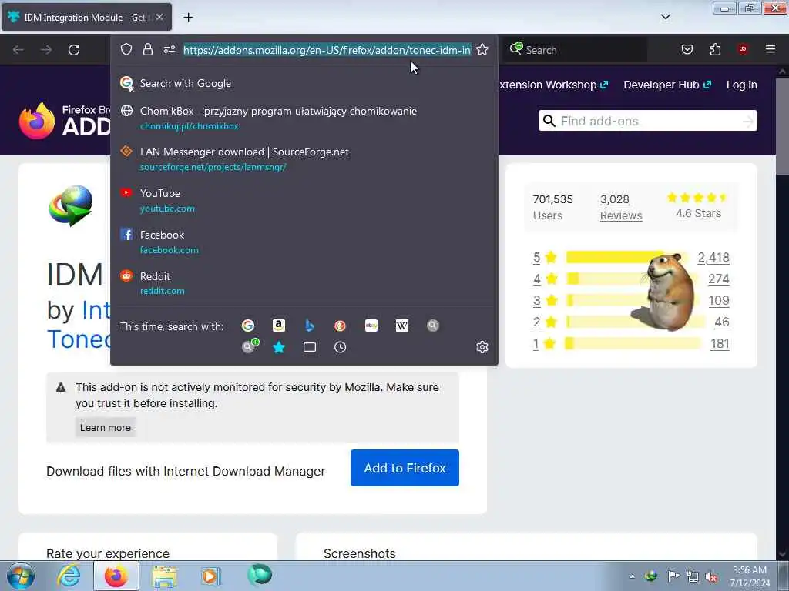Expand the list all tabs chevron
Viewport: 789px width, 591px height.
coord(665,17)
